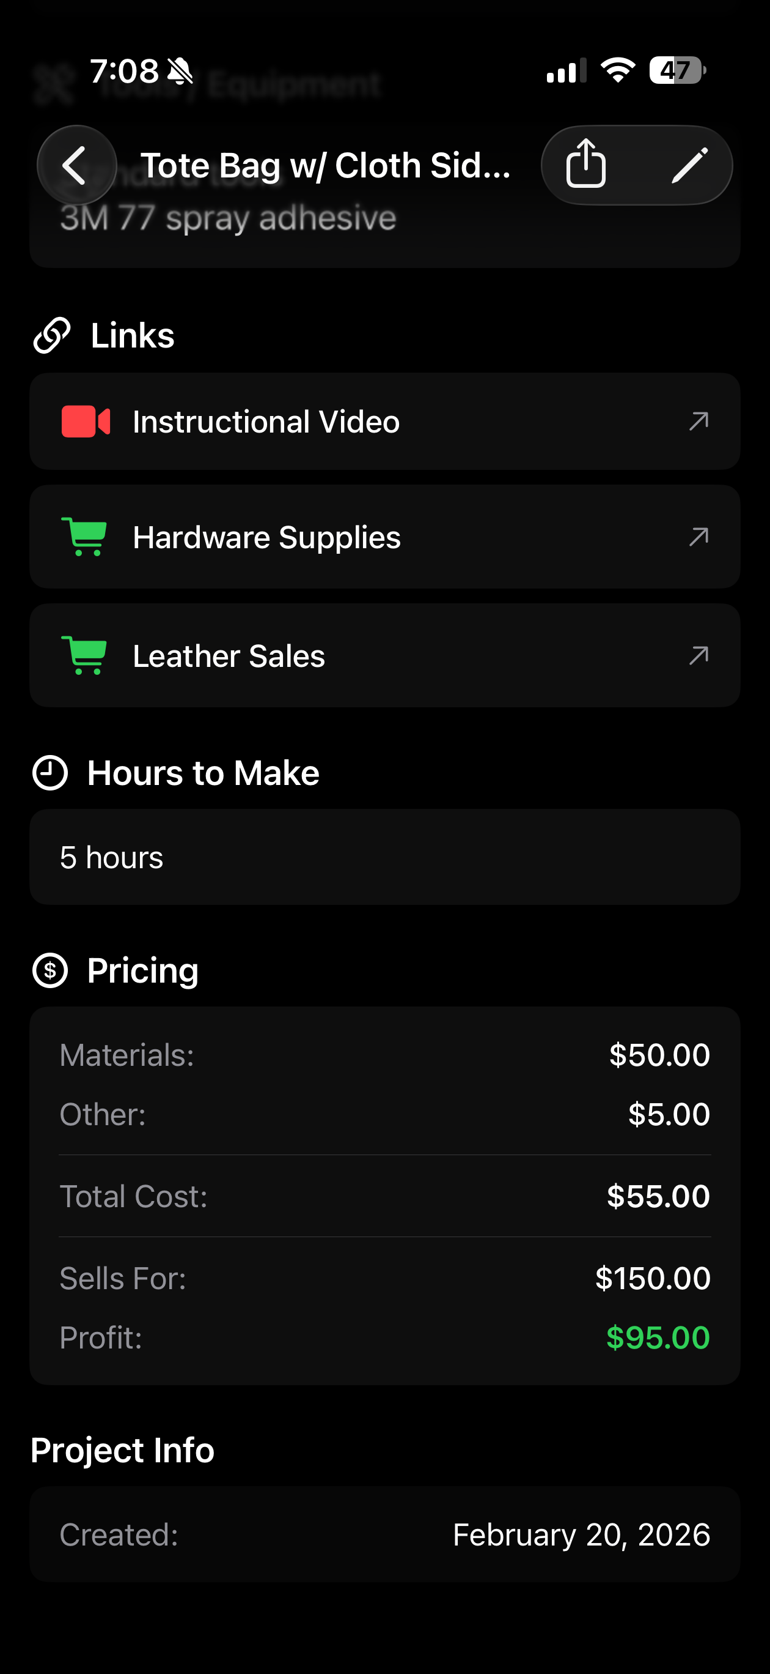Tap the $150.00 Sells For amount
Viewport: 770px width, 1674px height.
pos(653,1278)
